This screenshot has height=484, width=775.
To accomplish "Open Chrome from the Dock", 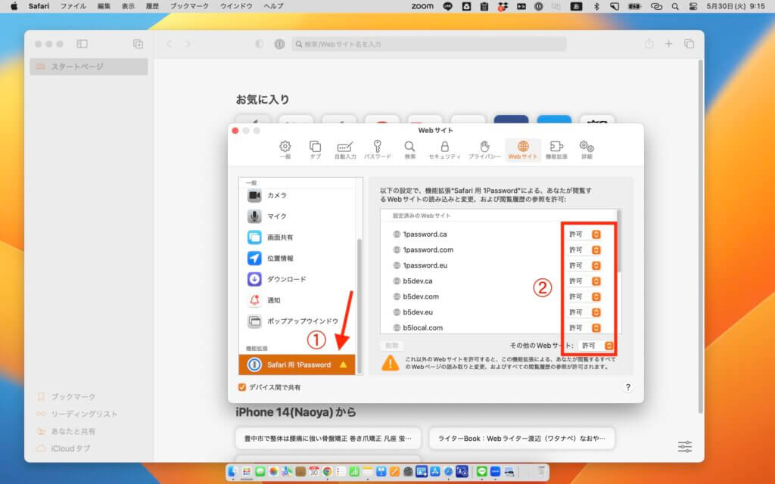I will point(327,472).
